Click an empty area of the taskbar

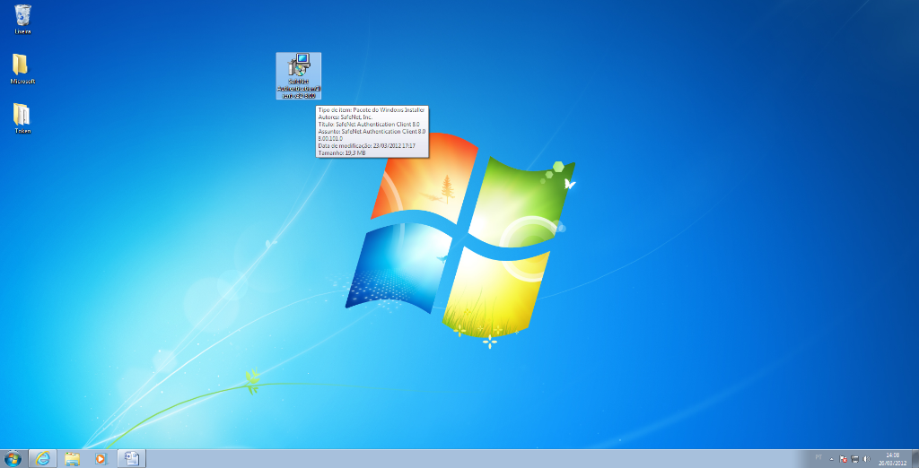pos(449,458)
